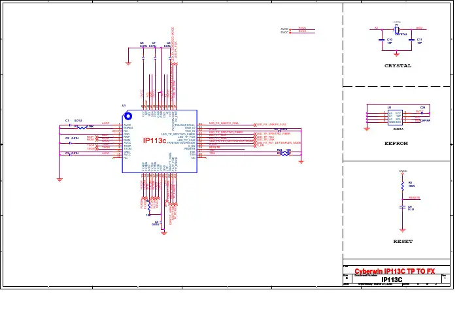This screenshot has height=324, width=459.
Task: Select the 24C01A part label
Action: [x=398, y=129]
